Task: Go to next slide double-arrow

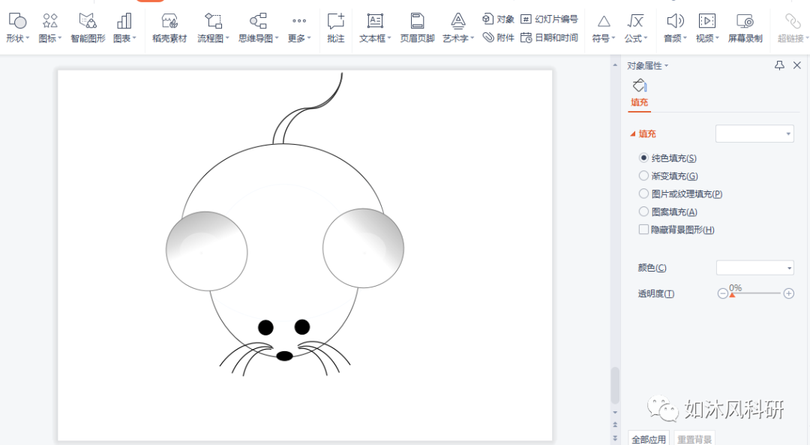Action: click(x=615, y=437)
